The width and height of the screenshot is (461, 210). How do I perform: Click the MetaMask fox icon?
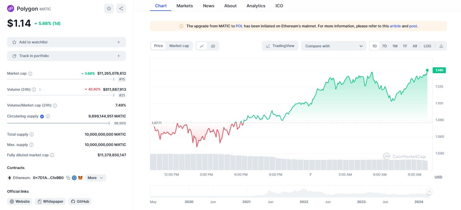80,178
